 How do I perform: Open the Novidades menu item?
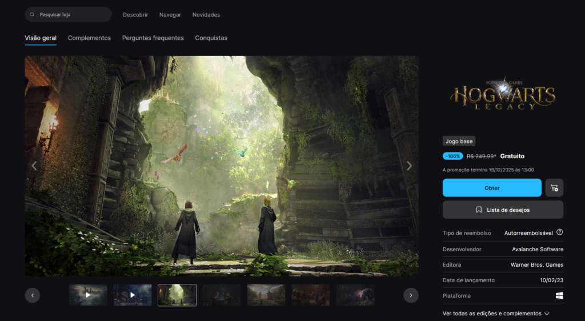pos(206,15)
